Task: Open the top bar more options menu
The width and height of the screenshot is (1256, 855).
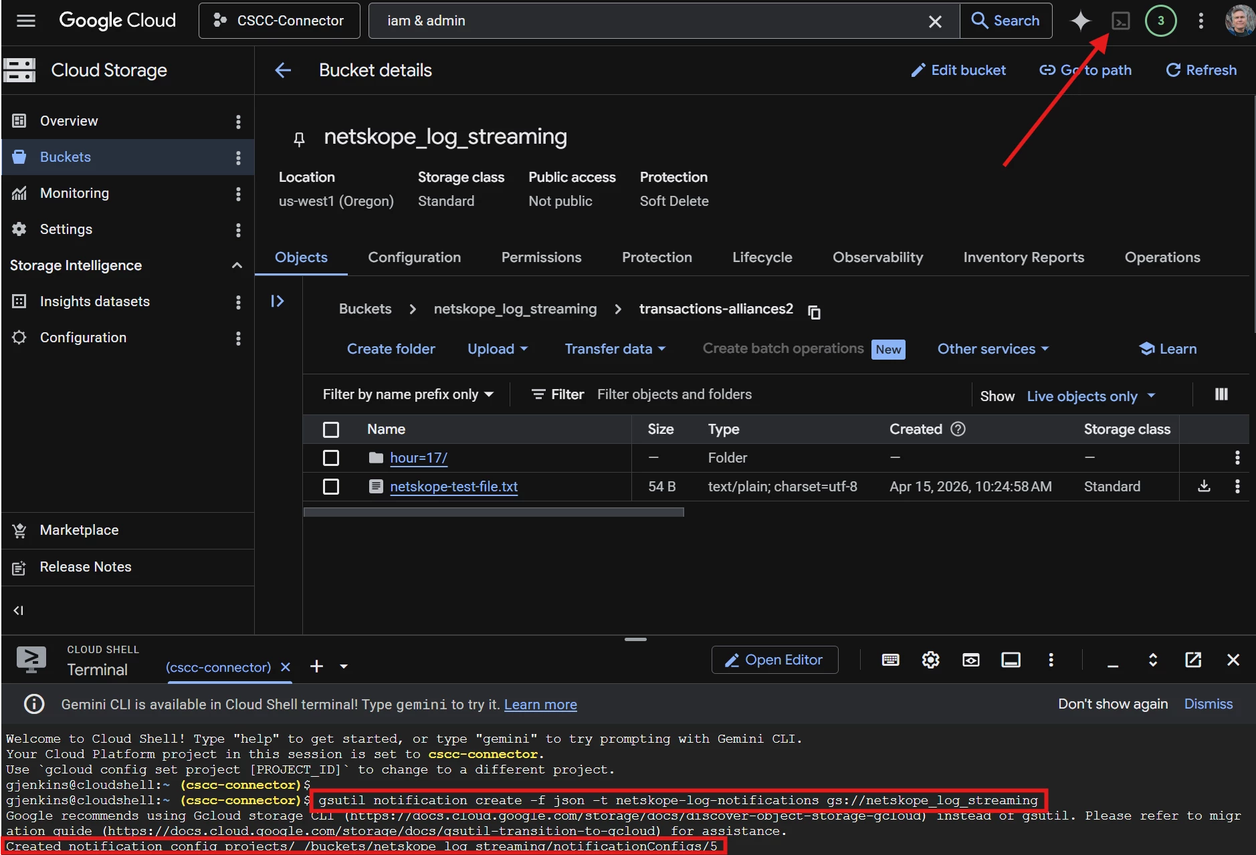Action: point(1201,21)
